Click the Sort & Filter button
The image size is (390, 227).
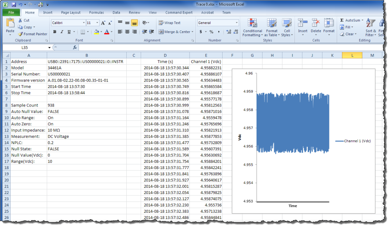[x=371, y=28]
